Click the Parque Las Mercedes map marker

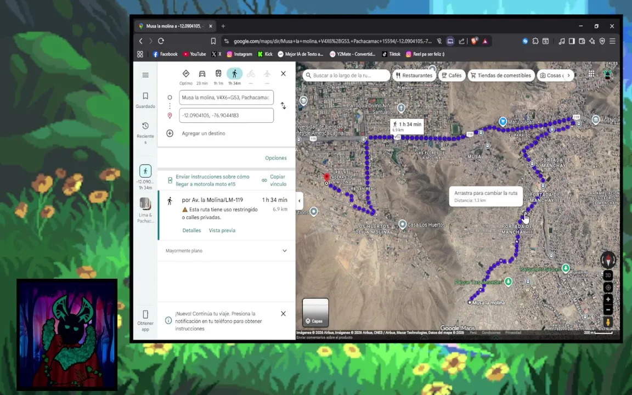[508, 281]
